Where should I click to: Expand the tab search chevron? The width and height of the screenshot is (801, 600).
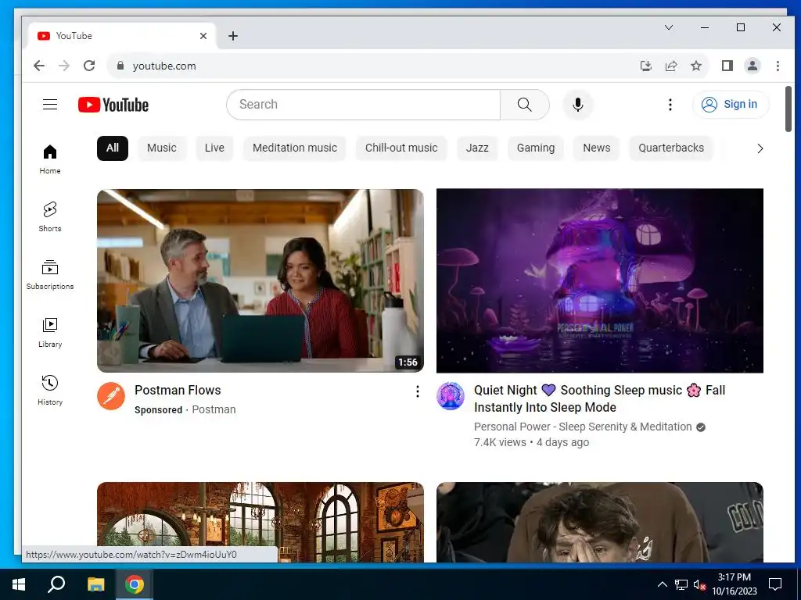[x=669, y=27]
